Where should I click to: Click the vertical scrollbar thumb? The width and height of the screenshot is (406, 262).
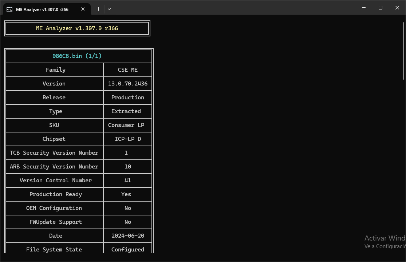(403, 51)
